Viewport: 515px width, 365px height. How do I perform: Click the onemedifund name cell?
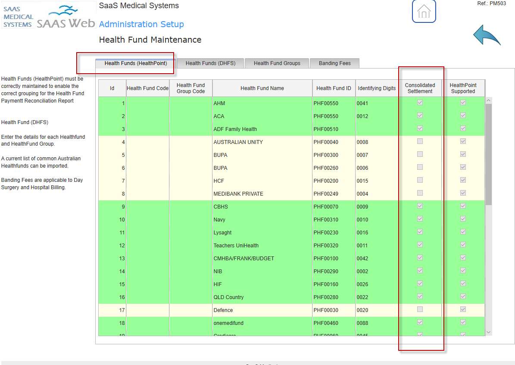[x=262, y=323]
